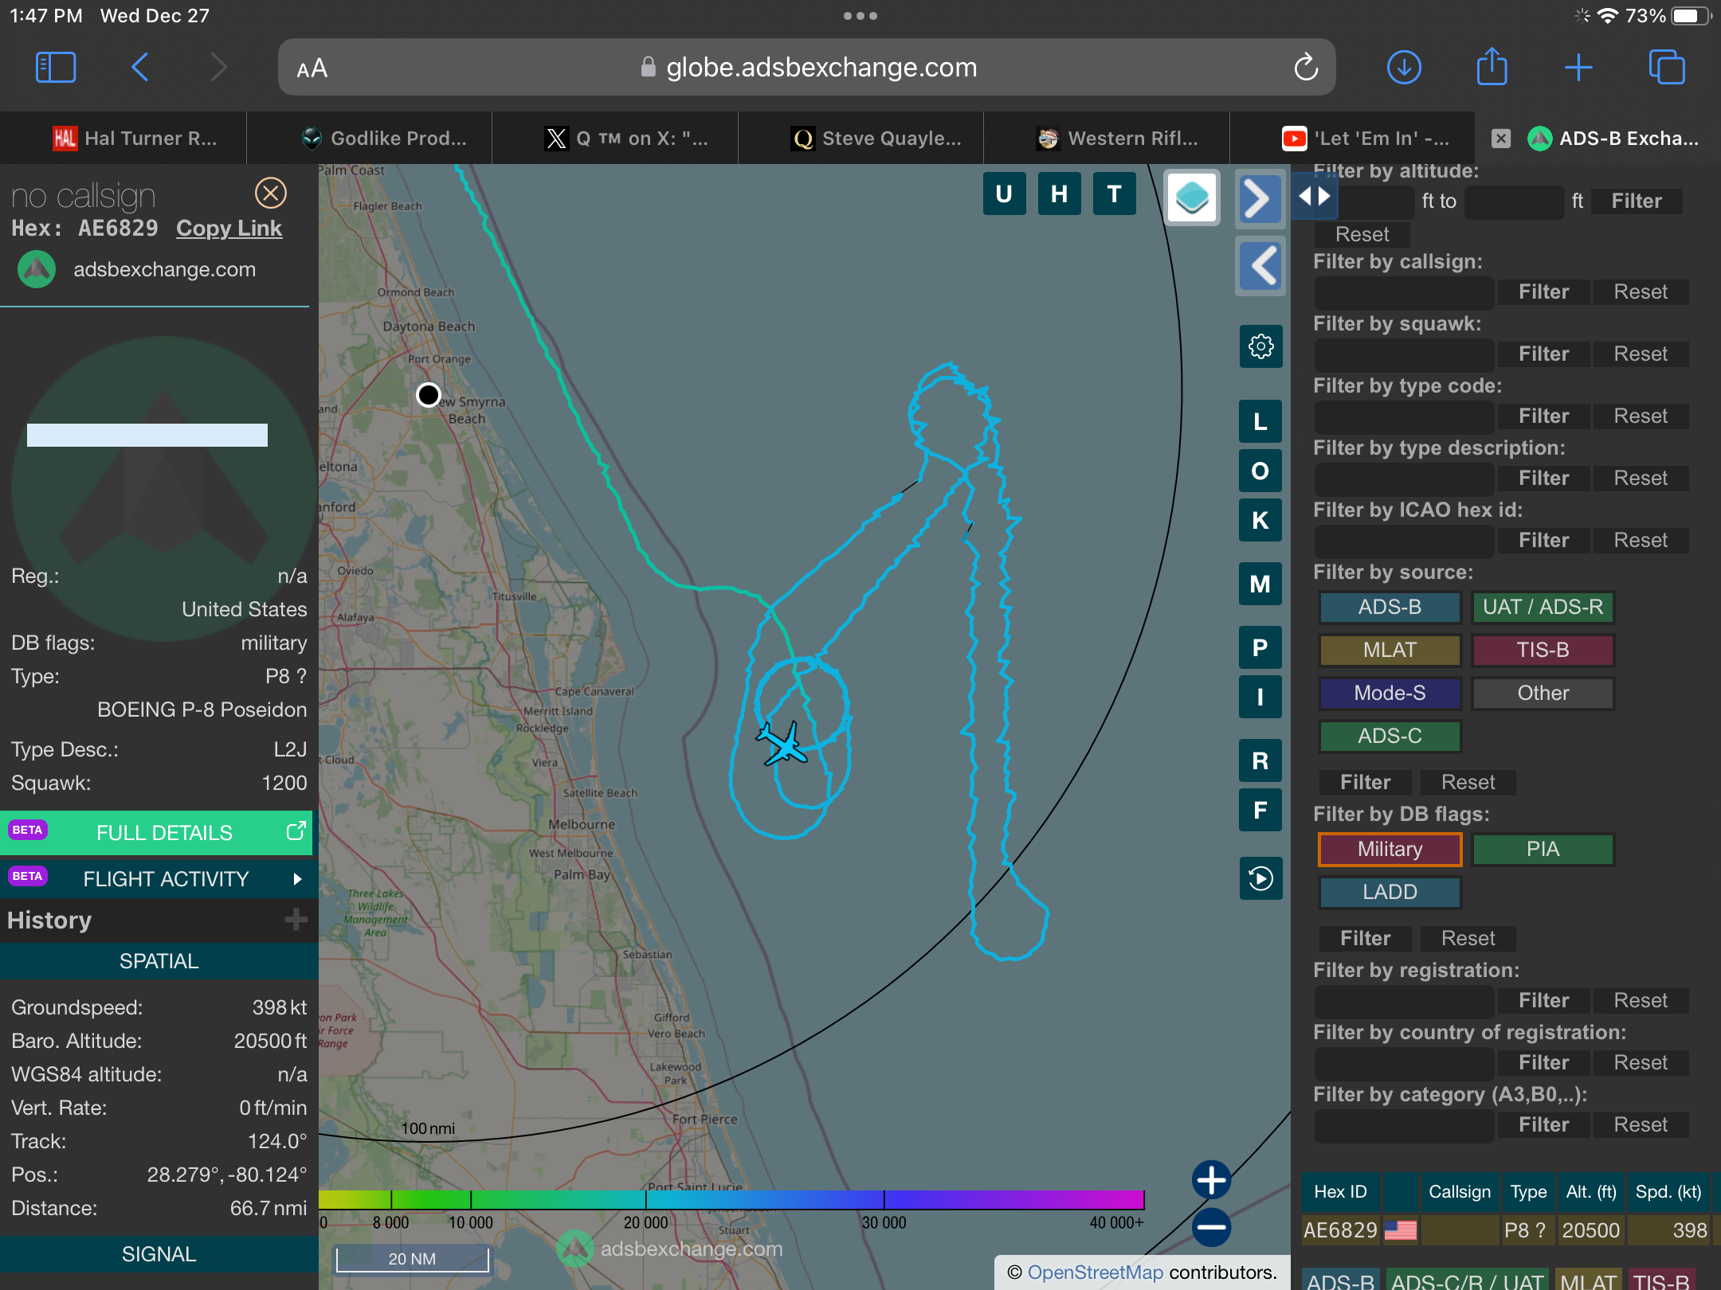This screenshot has width=1721, height=1290.
Task: Open Safari sidebar panel
Action: tap(56, 68)
